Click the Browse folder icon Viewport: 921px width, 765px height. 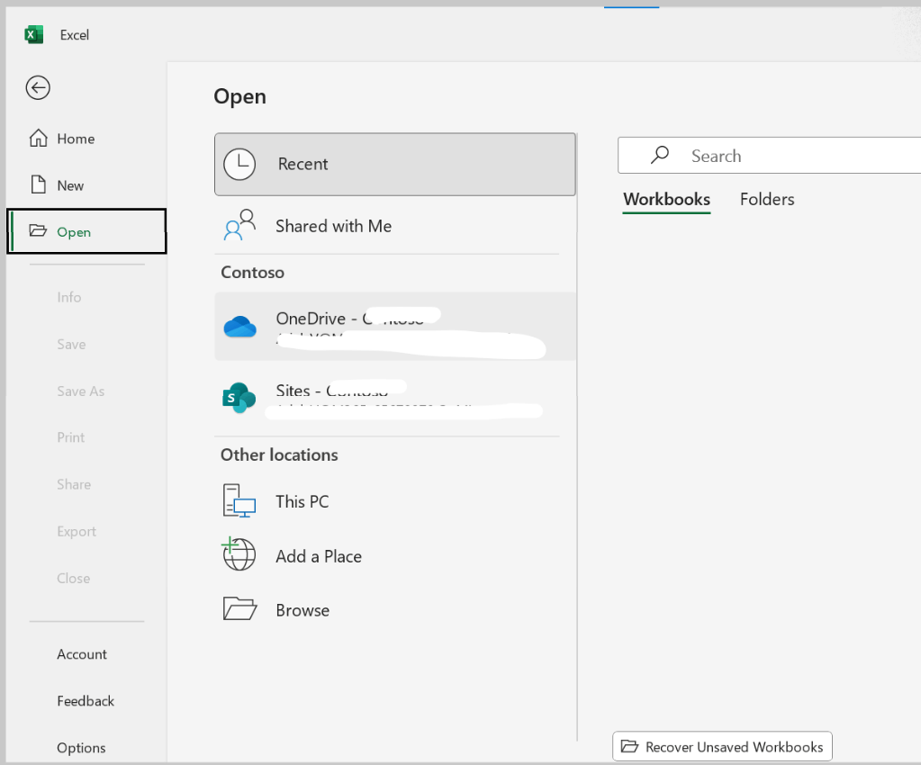[239, 608]
